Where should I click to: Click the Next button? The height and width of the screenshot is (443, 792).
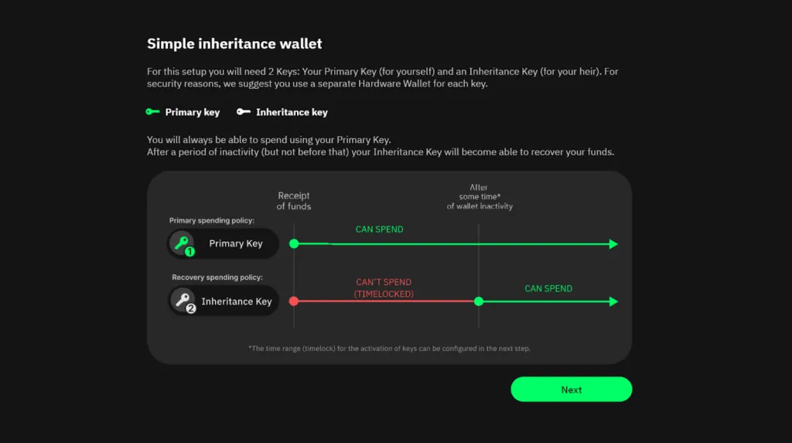(571, 390)
